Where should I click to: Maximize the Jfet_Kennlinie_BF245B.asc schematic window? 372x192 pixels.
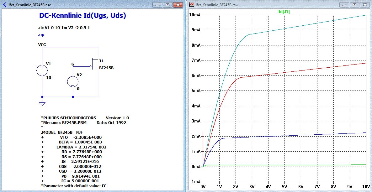(x=167, y=5)
